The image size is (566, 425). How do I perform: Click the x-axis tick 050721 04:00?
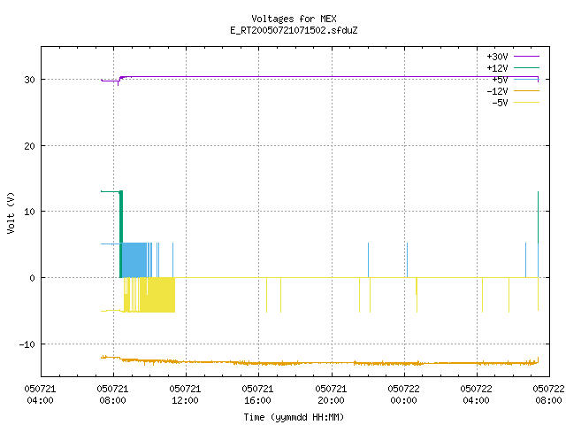40,395
